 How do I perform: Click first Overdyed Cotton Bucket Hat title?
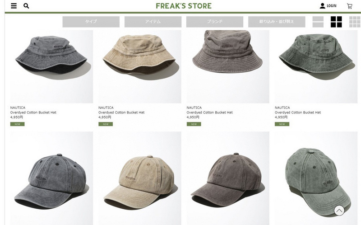pyautogui.click(x=33, y=112)
